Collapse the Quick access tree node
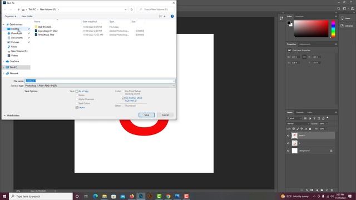The image size is (356, 200). click(3, 24)
